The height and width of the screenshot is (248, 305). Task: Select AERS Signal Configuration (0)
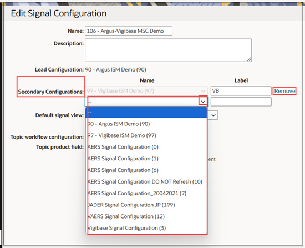point(146,147)
